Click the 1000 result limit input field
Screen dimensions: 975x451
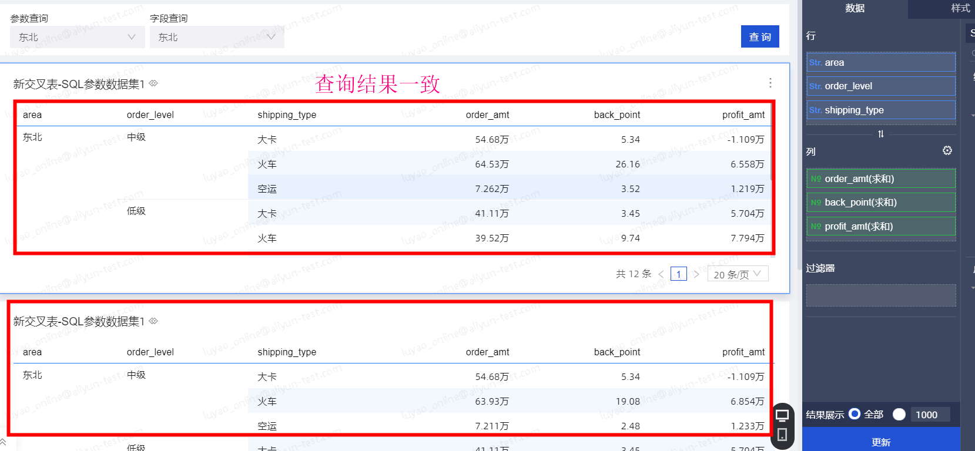click(929, 415)
